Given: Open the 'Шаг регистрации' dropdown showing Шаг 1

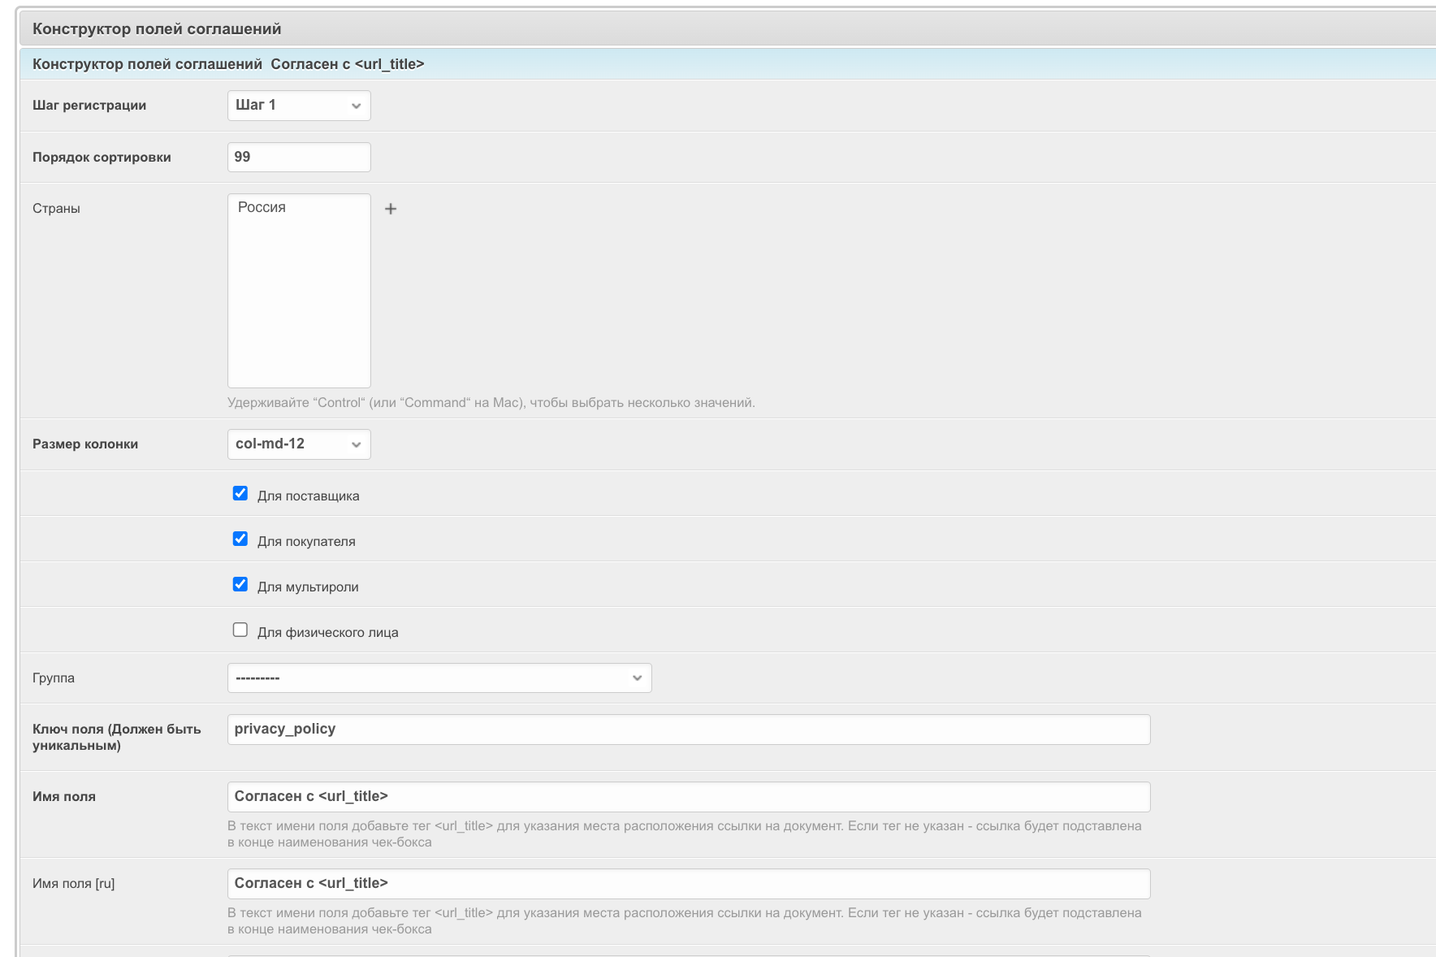Looking at the screenshot, I should (299, 106).
